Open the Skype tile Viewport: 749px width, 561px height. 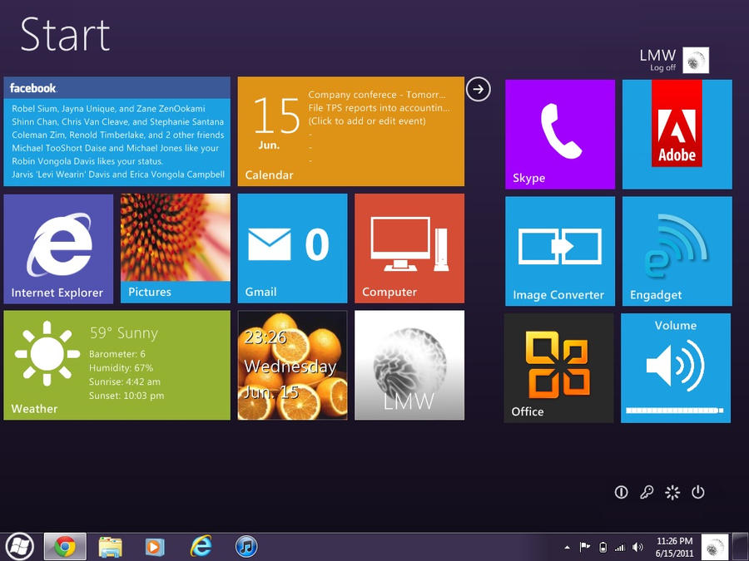coord(560,134)
